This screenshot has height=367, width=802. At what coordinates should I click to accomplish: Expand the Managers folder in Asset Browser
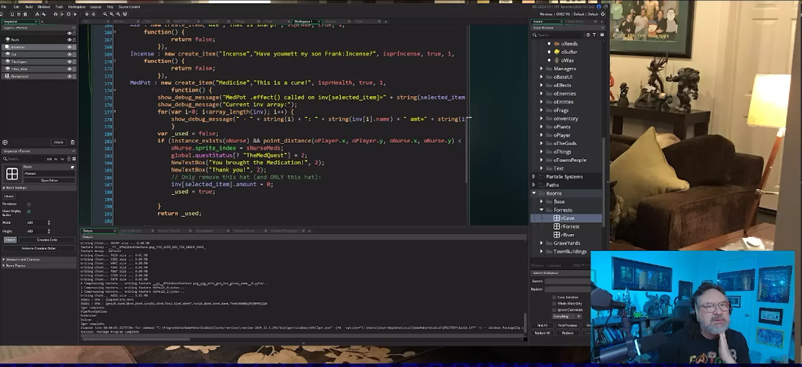point(542,68)
